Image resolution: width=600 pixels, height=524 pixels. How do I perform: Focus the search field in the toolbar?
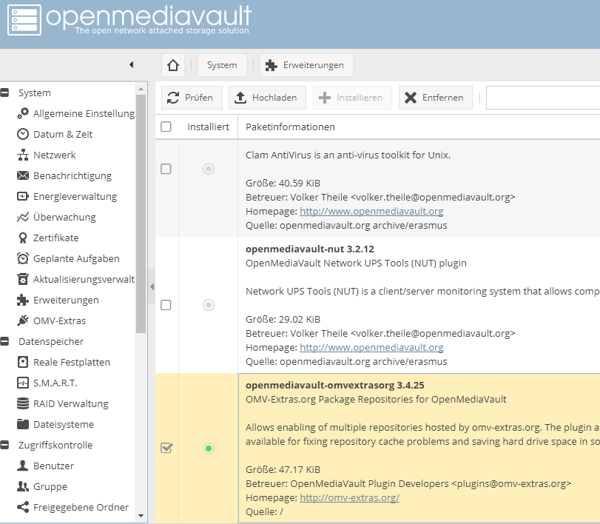point(543,98)
